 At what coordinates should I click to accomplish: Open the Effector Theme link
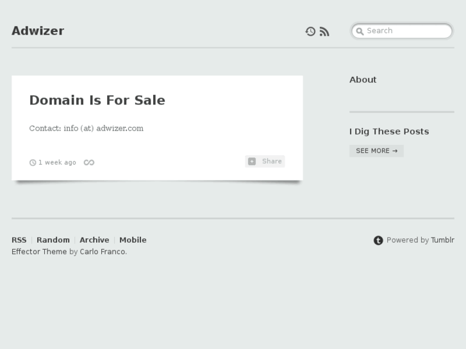(39, 252)
